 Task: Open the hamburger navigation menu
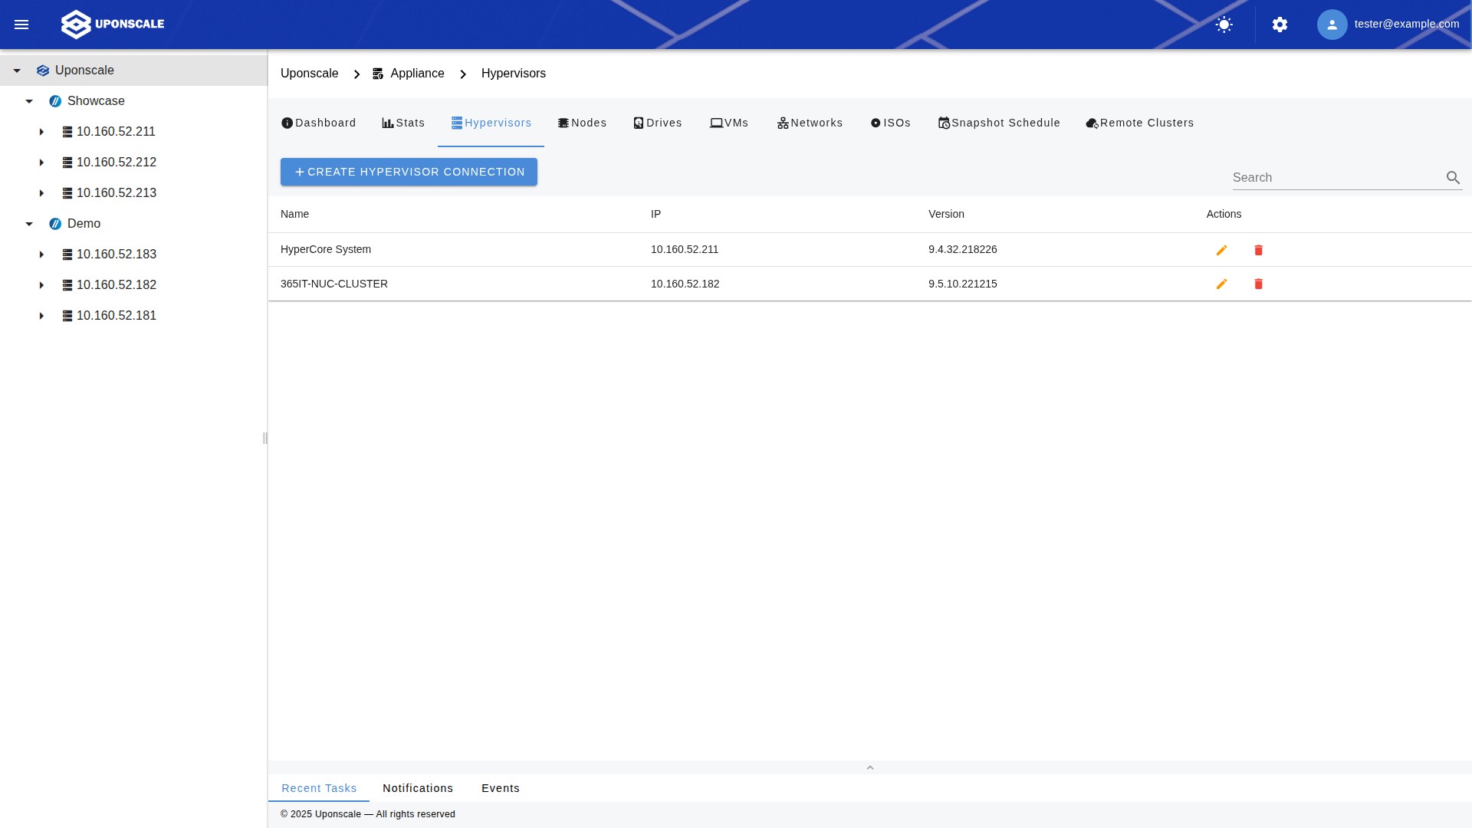21,25
